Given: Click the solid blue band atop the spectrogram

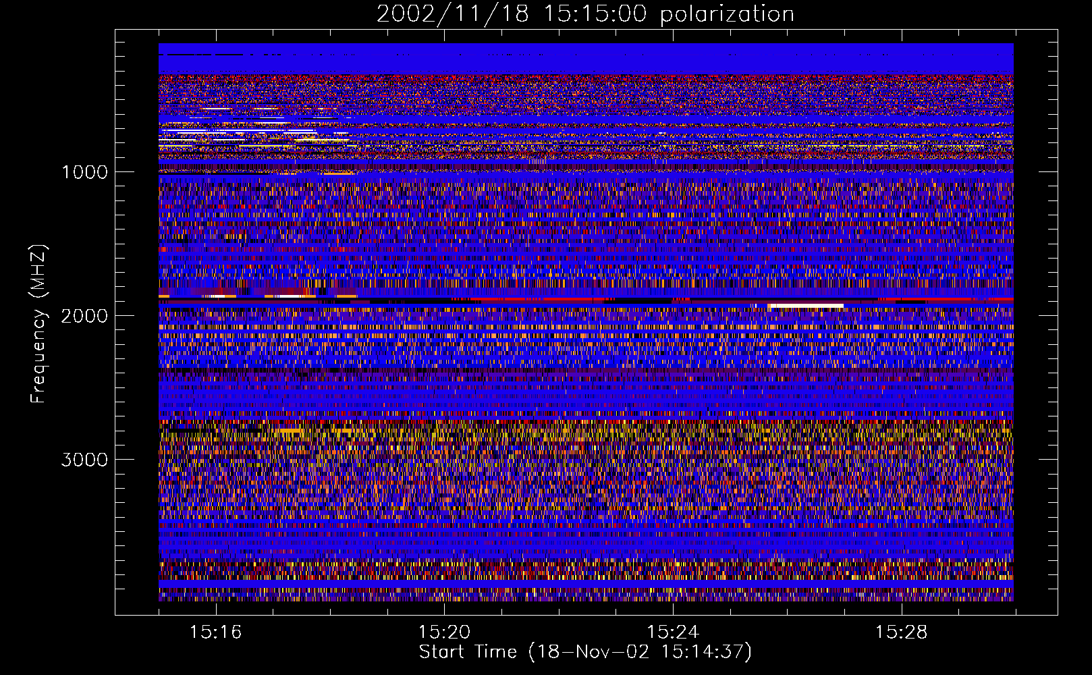Looking at the screenshot, I should click(x=586, y=59).
